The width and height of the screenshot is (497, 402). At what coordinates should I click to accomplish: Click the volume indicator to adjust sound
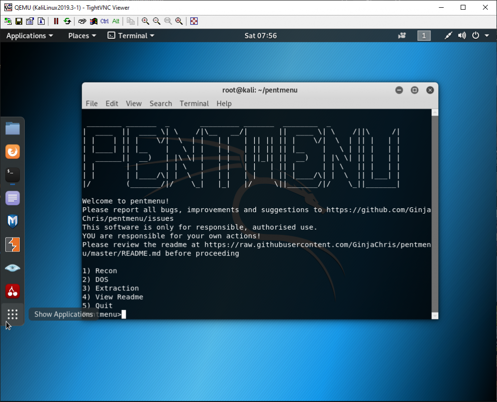[x=462, y=35]
